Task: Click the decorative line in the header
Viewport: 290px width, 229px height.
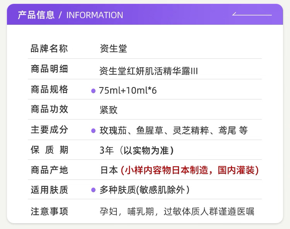Action: point(252,15)
